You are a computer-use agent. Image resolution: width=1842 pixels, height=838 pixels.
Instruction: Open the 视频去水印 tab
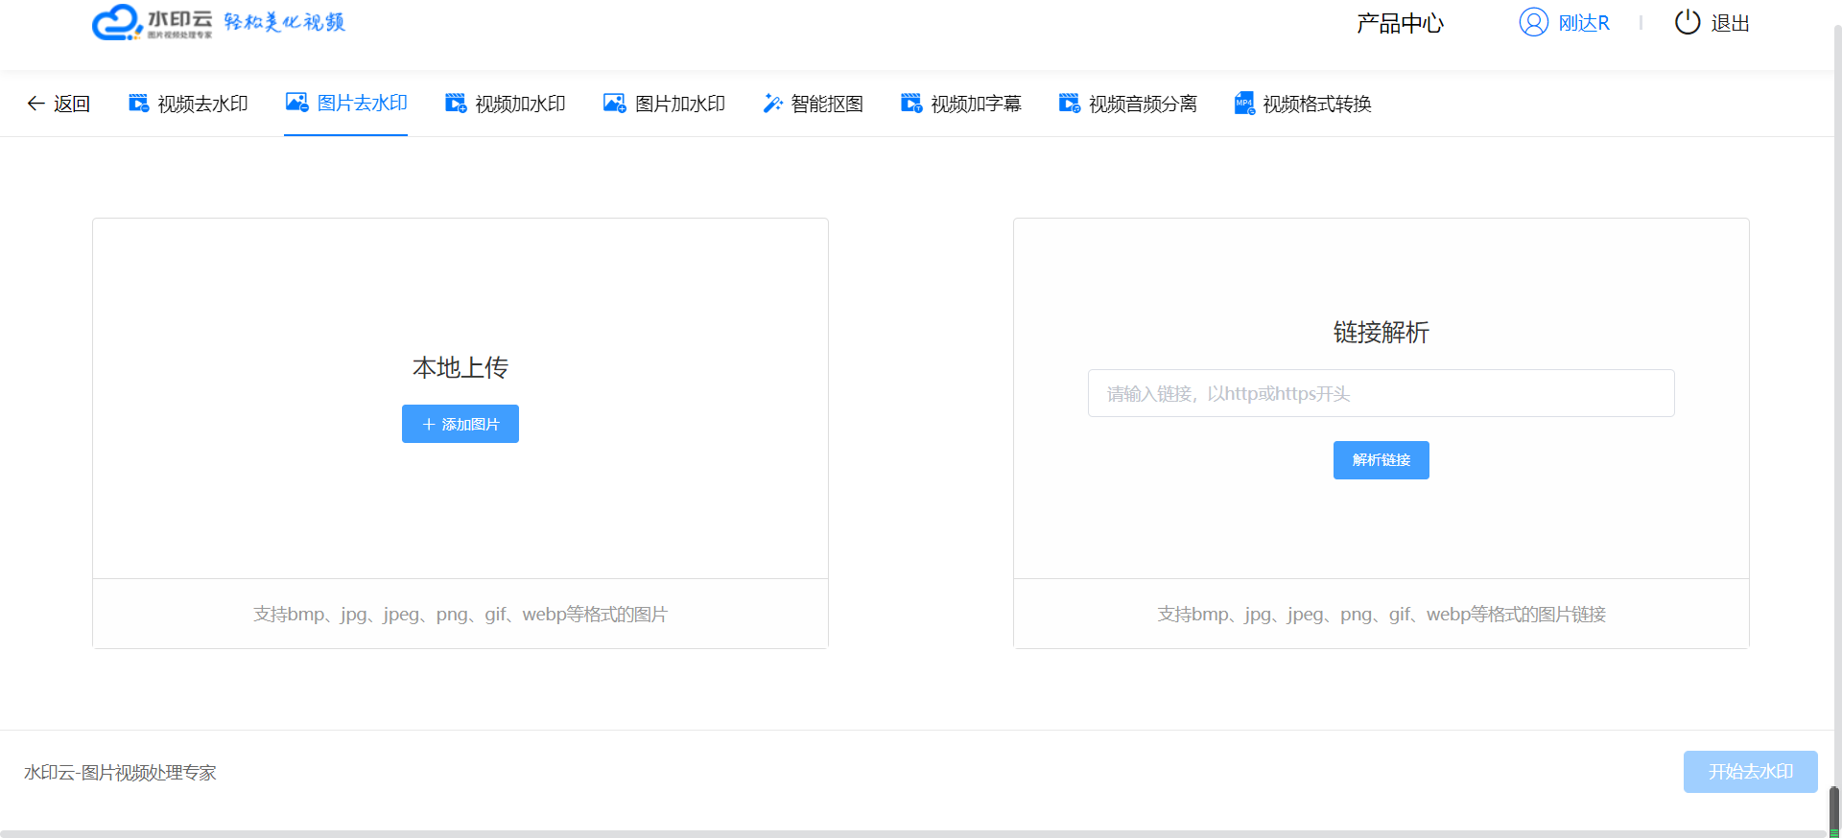click(x=188, y=104)
